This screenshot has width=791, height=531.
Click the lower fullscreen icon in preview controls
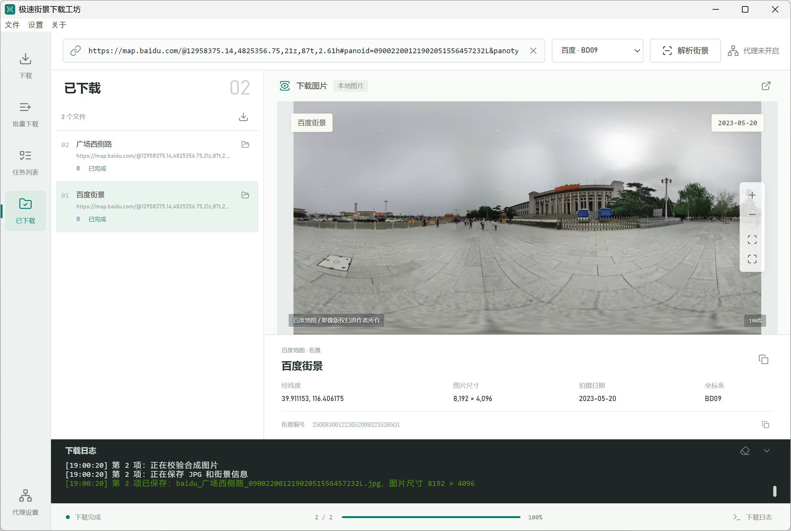coord(752,259)
